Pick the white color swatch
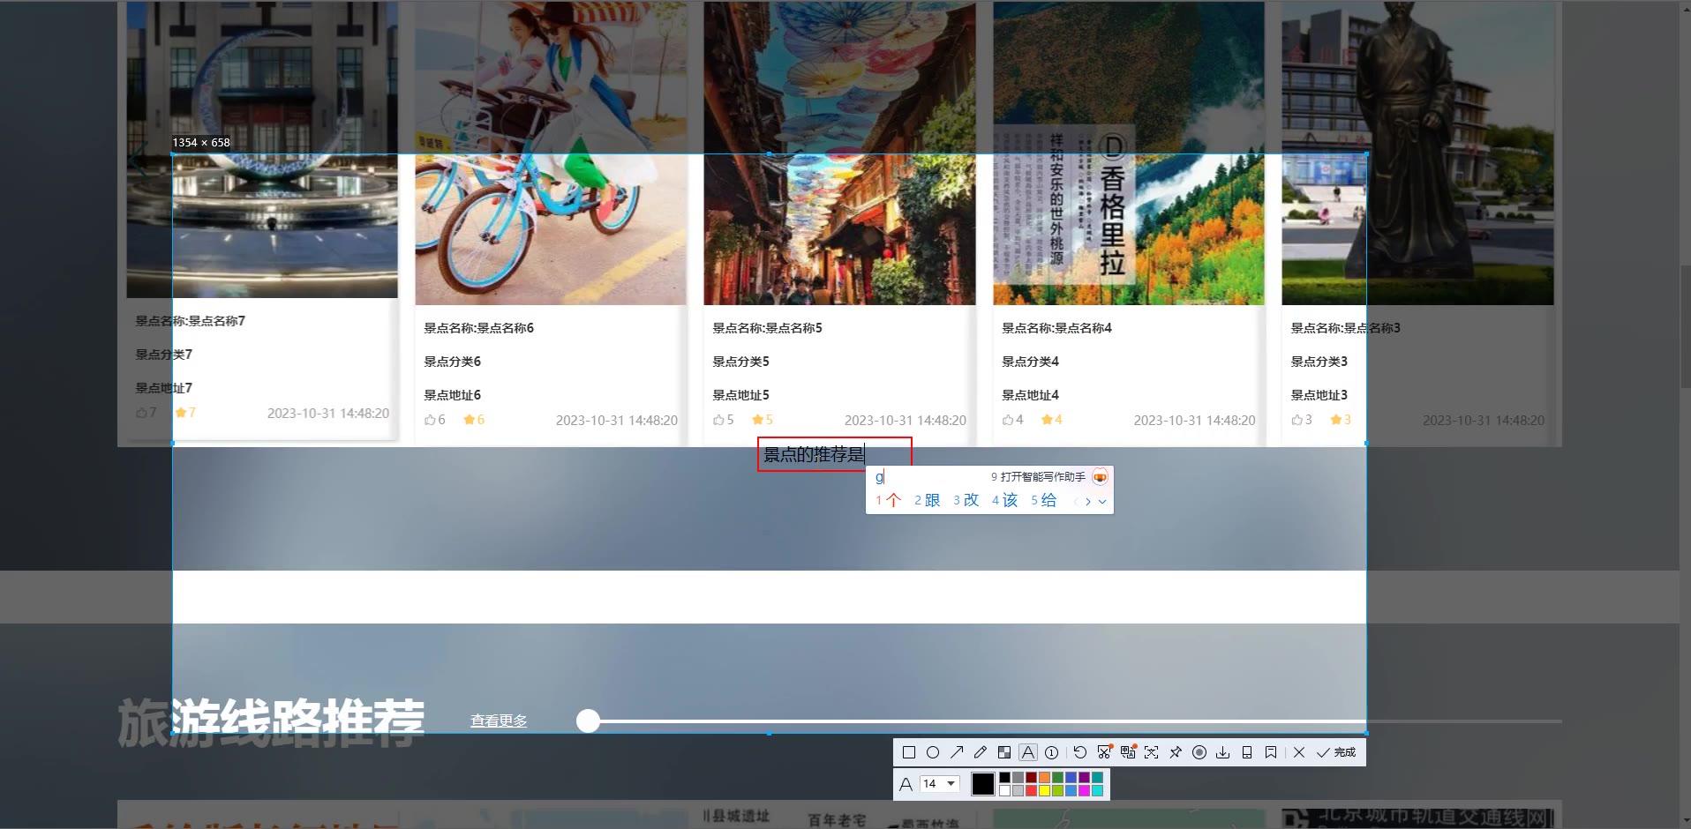Image resolution: width=1691 pixels, height=829 pixels. [x=1004, y=790]
